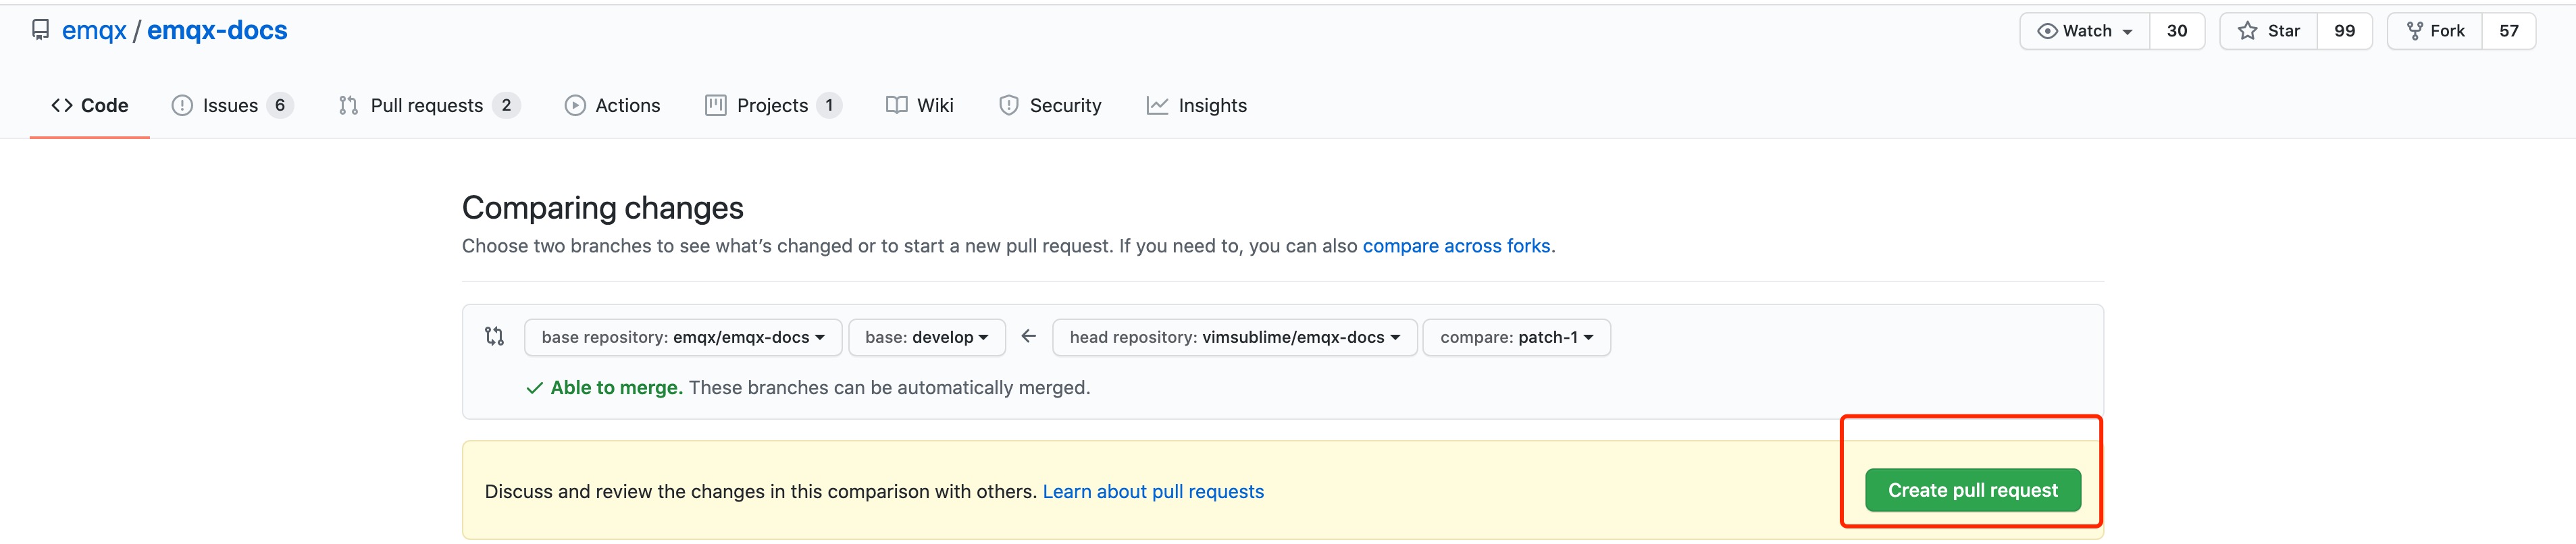2576x544 pixels.
Task: Click the Pull requests count badge 2
Action: point(506,105)
